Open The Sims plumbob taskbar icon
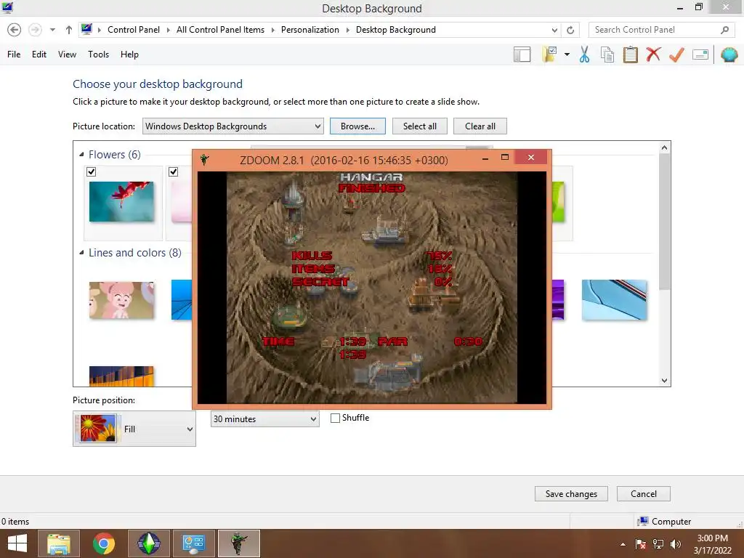The height and width of the screenshot is (558, 744). pyautogui.click(x=148, y=543)
